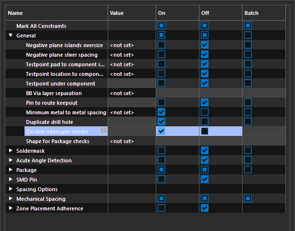Enable Batch for Testpoint pad to component

248,64
